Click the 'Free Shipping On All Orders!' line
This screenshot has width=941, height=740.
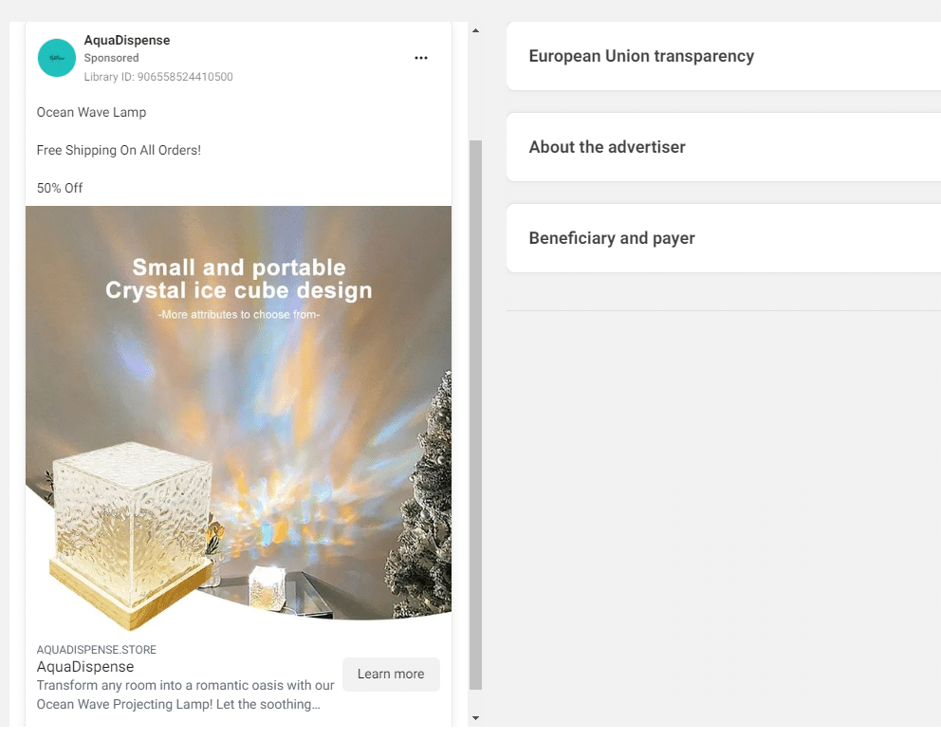pos(119,150)
